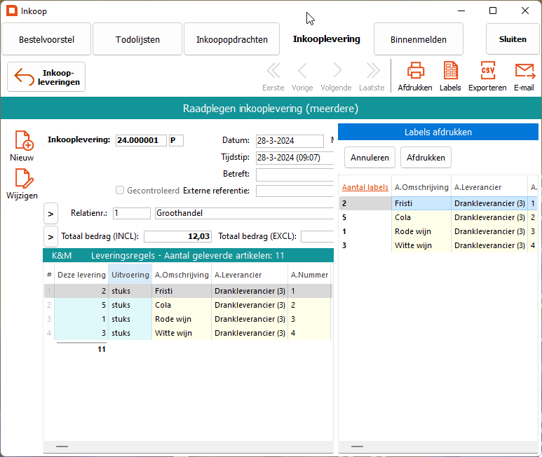The width and height of the screenshot is (542, 457).
Task: Go to Eerste record arrow
Action: click(x=273, y=71)
